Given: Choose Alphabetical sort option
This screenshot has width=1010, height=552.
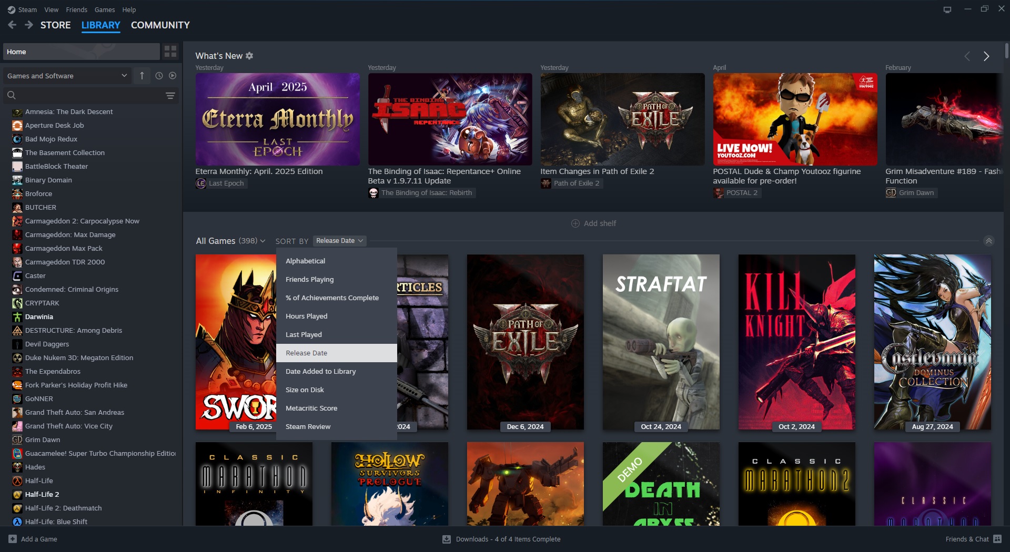Looking at the screenshot, I should 337,261.
